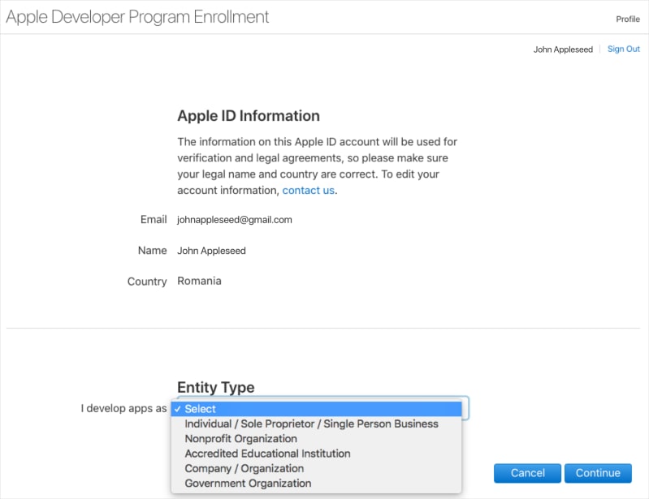The image size is (649, 499).
Task: Open the Profile link in header
Action: pos(628,19)
